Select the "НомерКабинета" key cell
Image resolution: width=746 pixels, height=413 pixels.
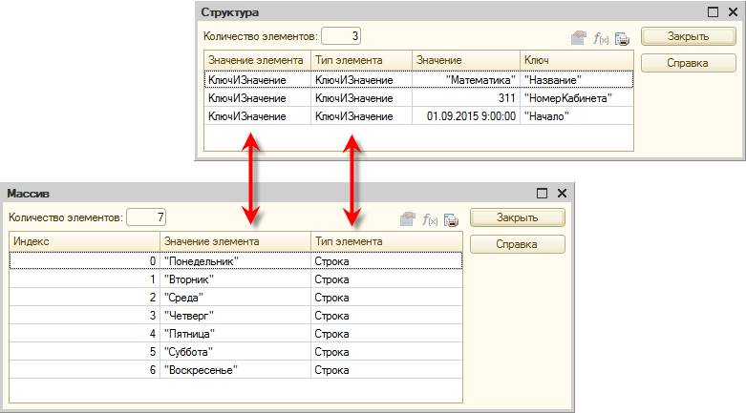[x=577, y=98]
